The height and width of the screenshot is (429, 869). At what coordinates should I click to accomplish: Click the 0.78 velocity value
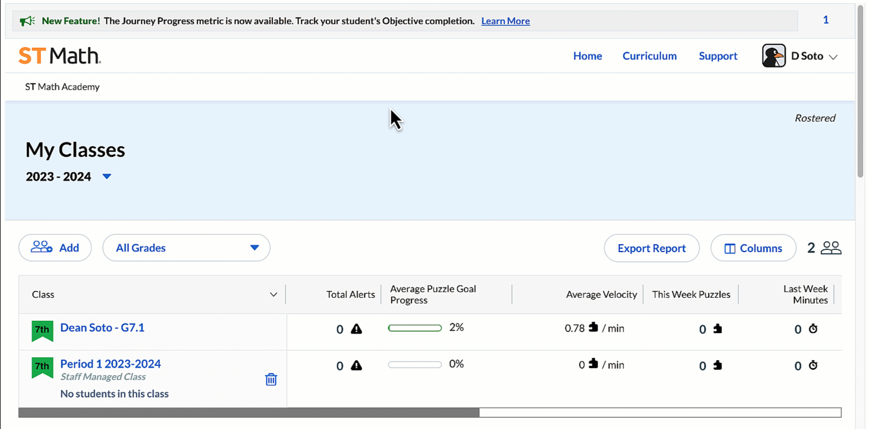574,328
